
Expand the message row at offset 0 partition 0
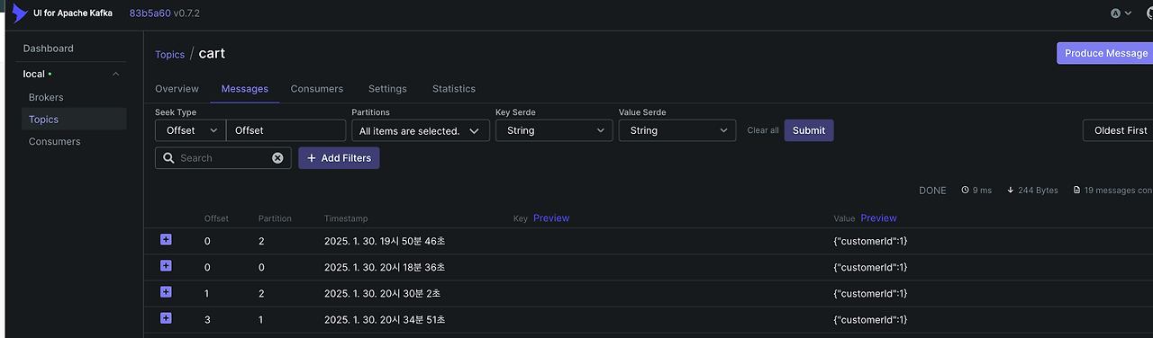166,265
